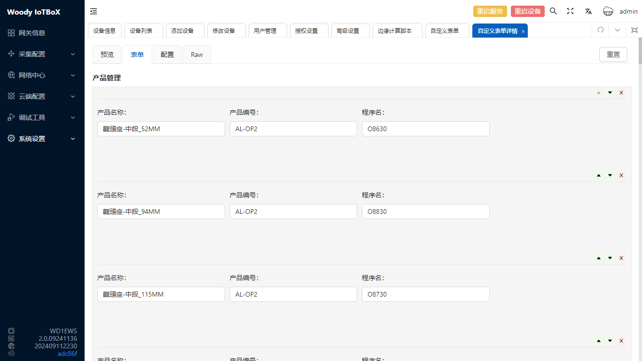This screenshot has width=642, height=361.
Task: Maximize content area icon at tab bar end
Action: (x=634, y=30)
